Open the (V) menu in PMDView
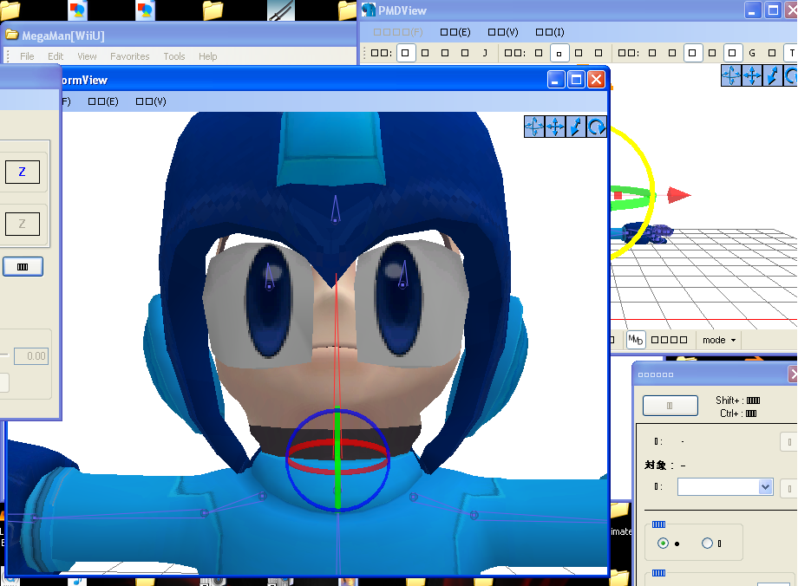 click(x=503, y=32)
